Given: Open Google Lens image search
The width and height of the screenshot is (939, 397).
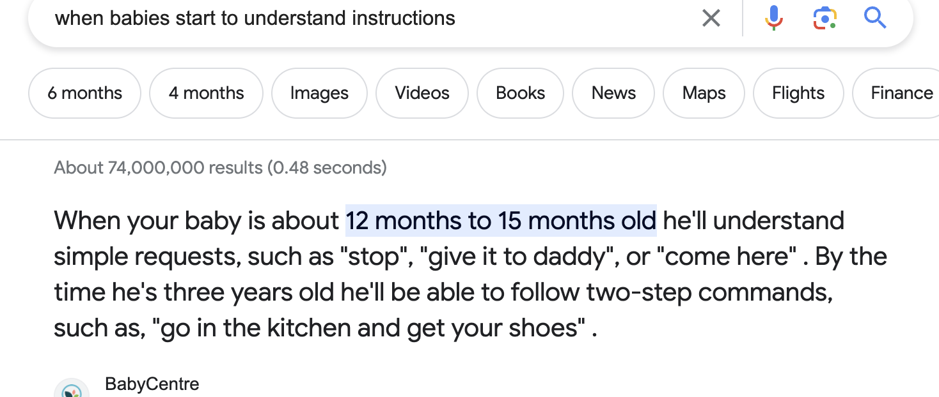Looking at the screenshot, I should tap(825, 19).
